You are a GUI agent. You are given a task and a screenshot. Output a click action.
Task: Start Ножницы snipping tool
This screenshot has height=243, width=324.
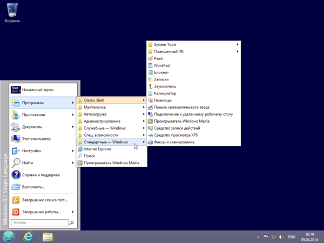(x=163, y=100)
